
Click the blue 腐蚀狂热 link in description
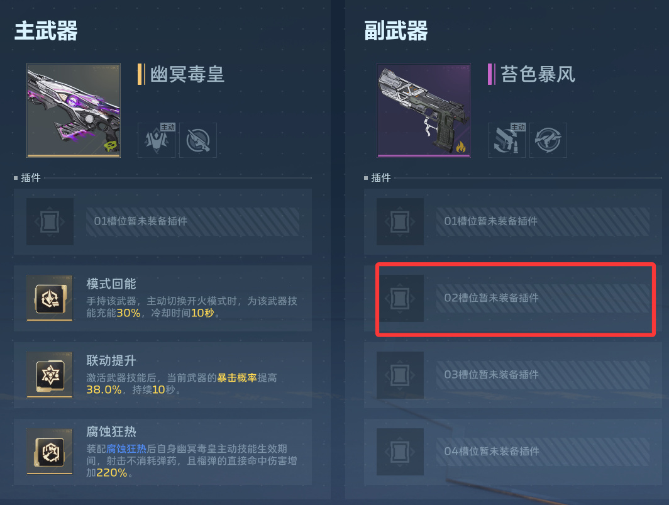[126, 448]
